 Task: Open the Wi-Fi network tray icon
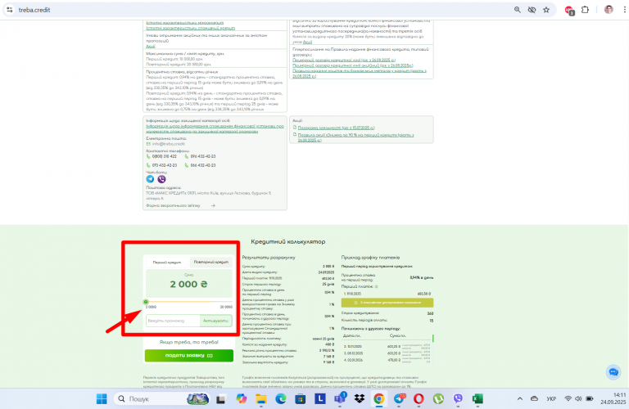click(x=568, y=398)
